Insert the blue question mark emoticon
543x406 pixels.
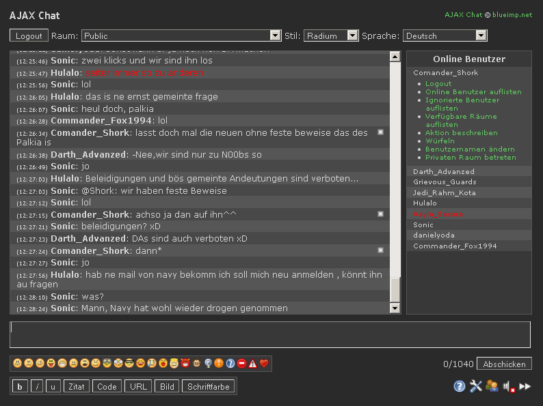click(x=230, y=363)
